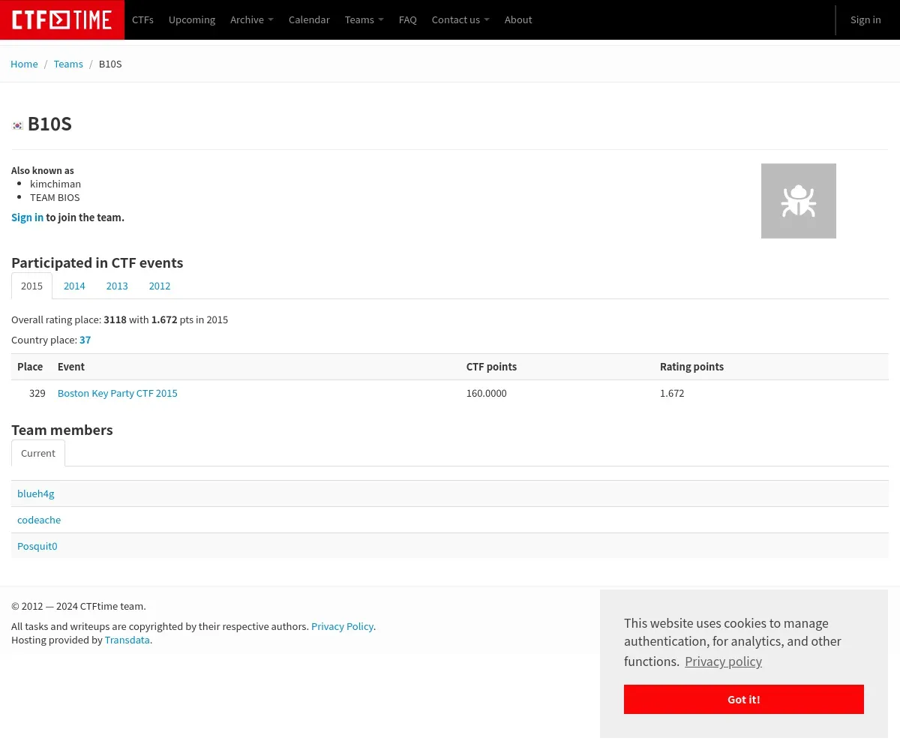Select the Current members tab

coord(38,453)
